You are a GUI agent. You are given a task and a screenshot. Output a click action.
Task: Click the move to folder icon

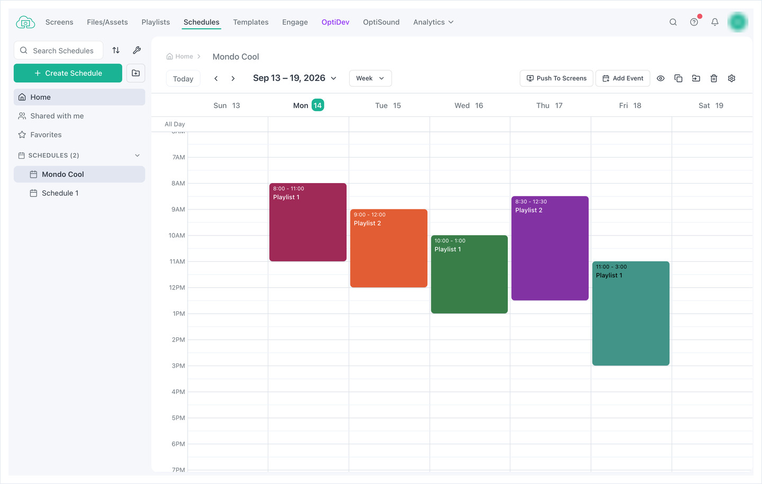coord(696,78)
